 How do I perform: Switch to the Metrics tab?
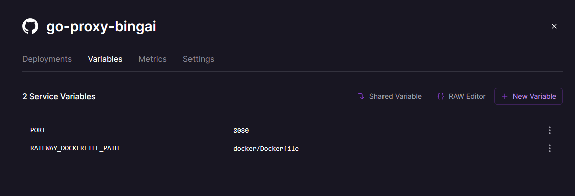pyautogui.click(x=152, y=59)
